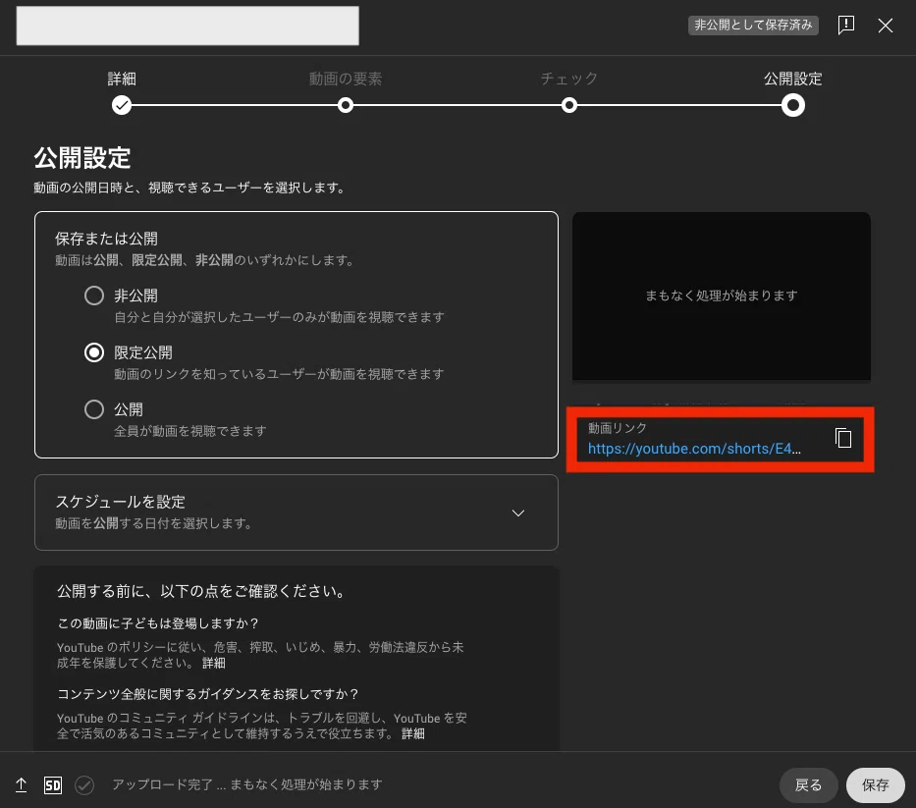
Task: Open the youtube.com/shorts video link
Action: (694, 449)
